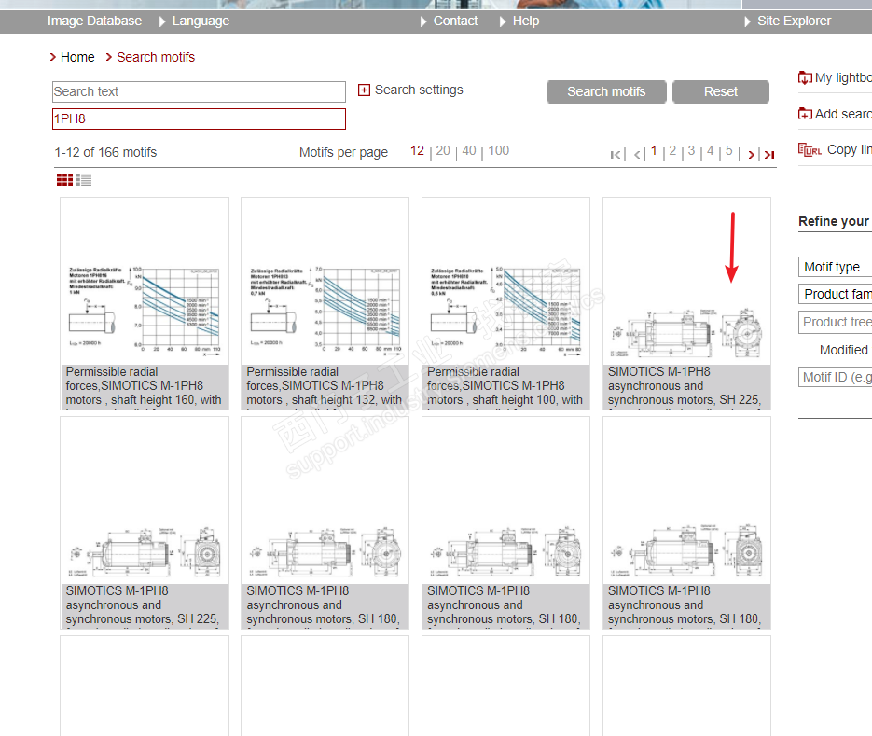Go to results page 2
The width and height of the screenshot is (872, 736).
pyautogui.click(x=672, y=151)
